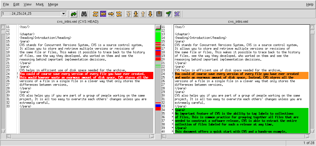Click red line 'This would however waste' left pane
Image resolution: width=316 pixels, height=146 pixels.
(86, 77)
